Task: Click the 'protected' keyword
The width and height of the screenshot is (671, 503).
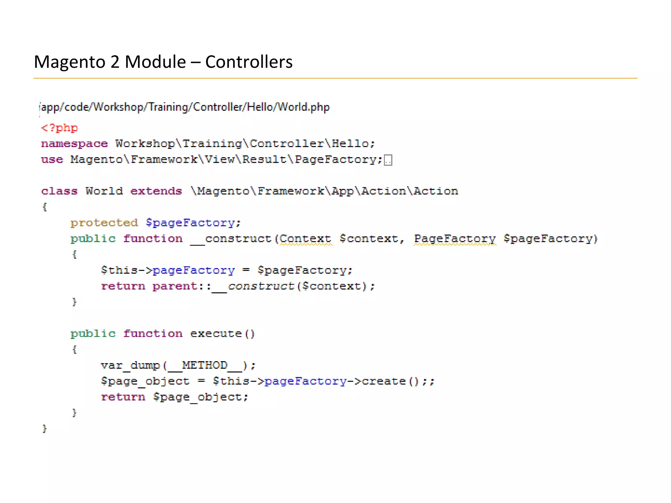Action: tap(104, 223)
